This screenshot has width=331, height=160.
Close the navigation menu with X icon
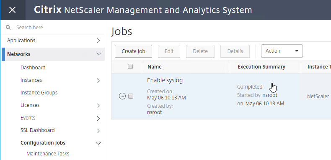[13, 10]
